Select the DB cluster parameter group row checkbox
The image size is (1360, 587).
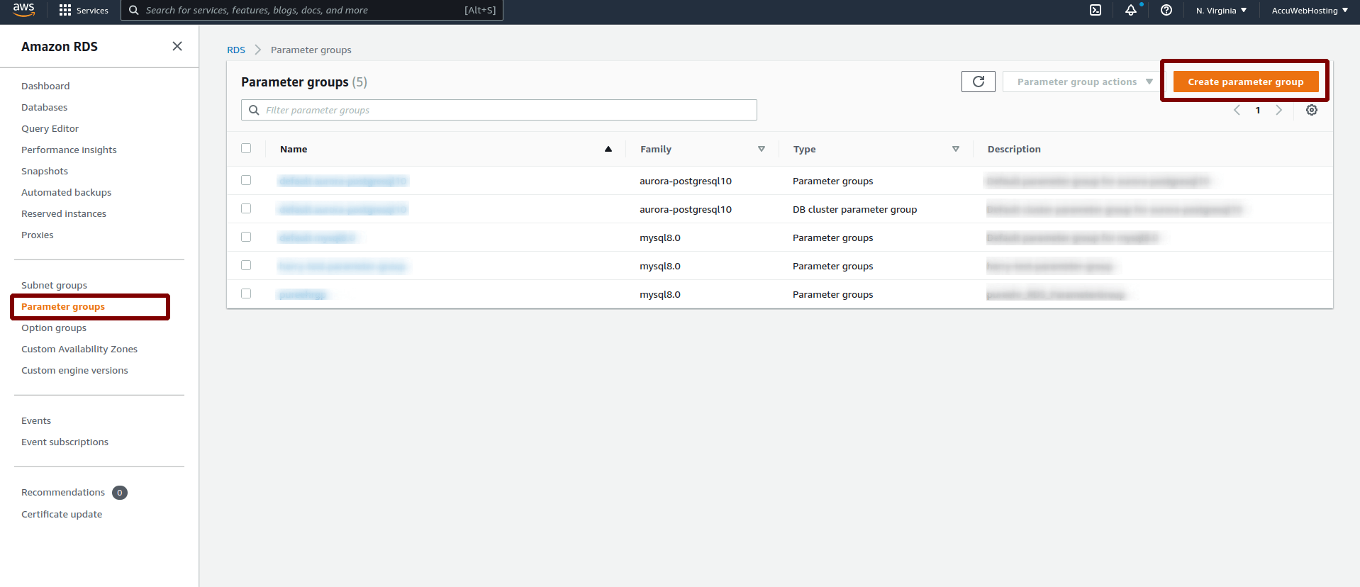click(x=246, y=208)
